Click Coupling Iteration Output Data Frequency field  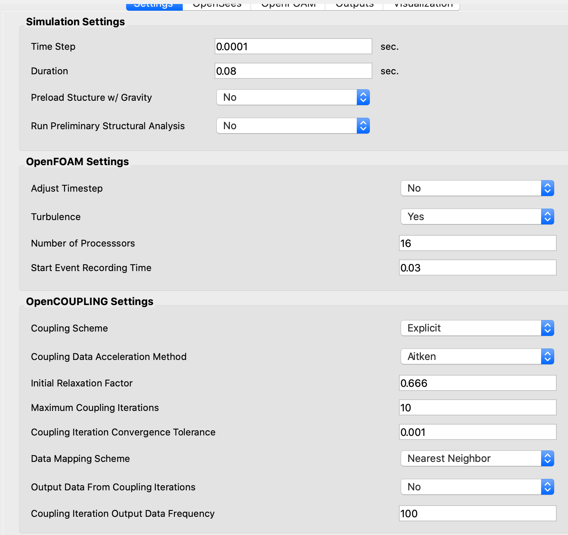pos(477,513)
